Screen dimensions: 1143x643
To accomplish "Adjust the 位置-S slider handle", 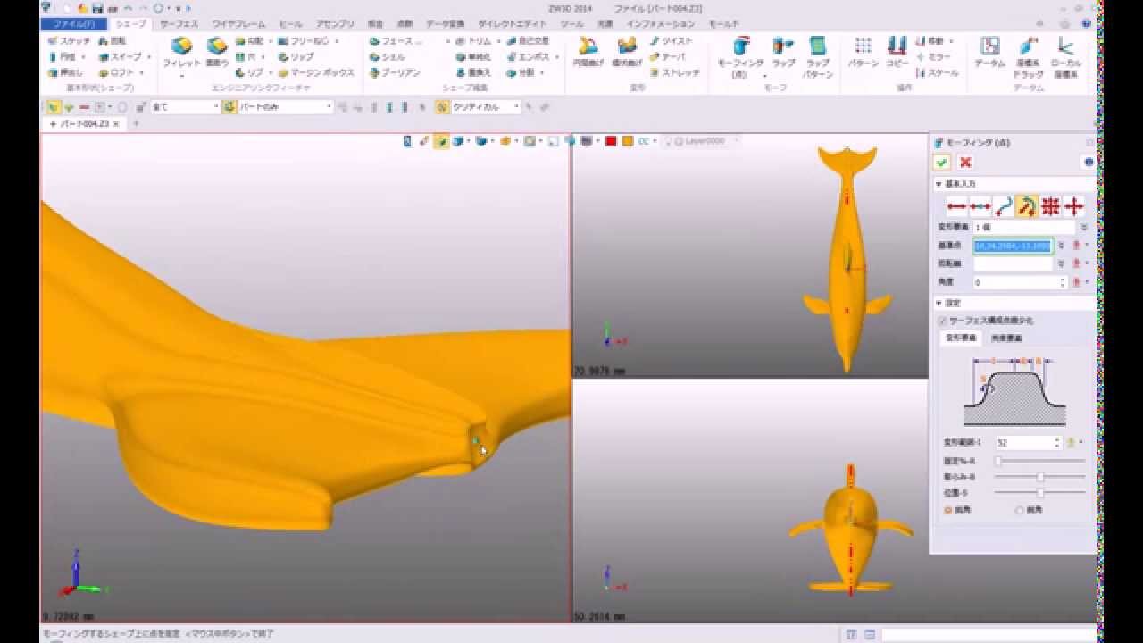I will tap(1040, 493).
